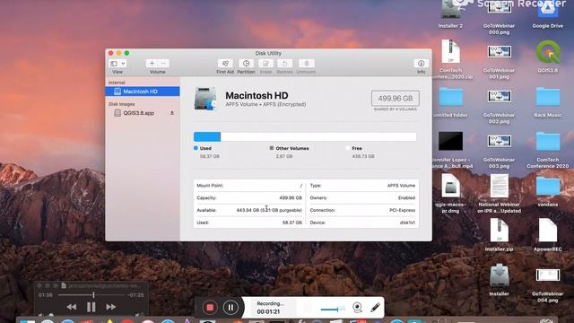Select the ComTech Conference 2020.zip file
Viewport: 574px width, 323px height.
click(451, 60)
